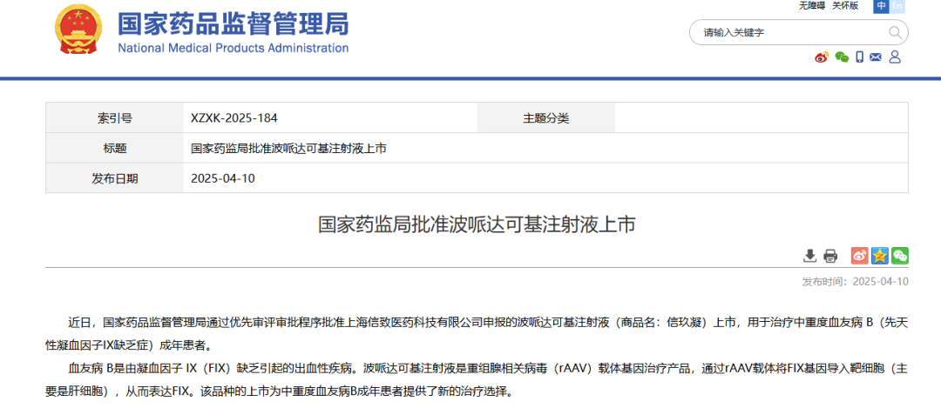Click the 无障碍 accessibility link
Screen dimensions: 941x408
[x=811, y=6]
